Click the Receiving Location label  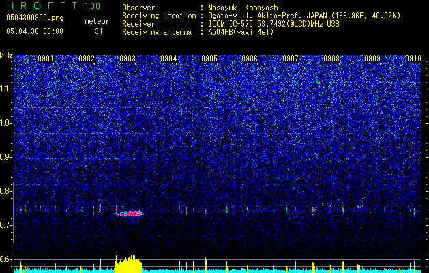[x=159, y=16]
